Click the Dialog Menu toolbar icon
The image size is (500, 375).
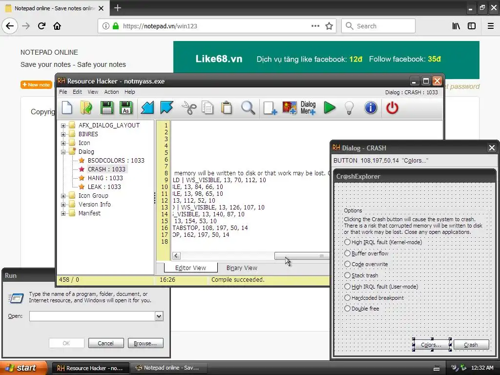tap(308, 108)
